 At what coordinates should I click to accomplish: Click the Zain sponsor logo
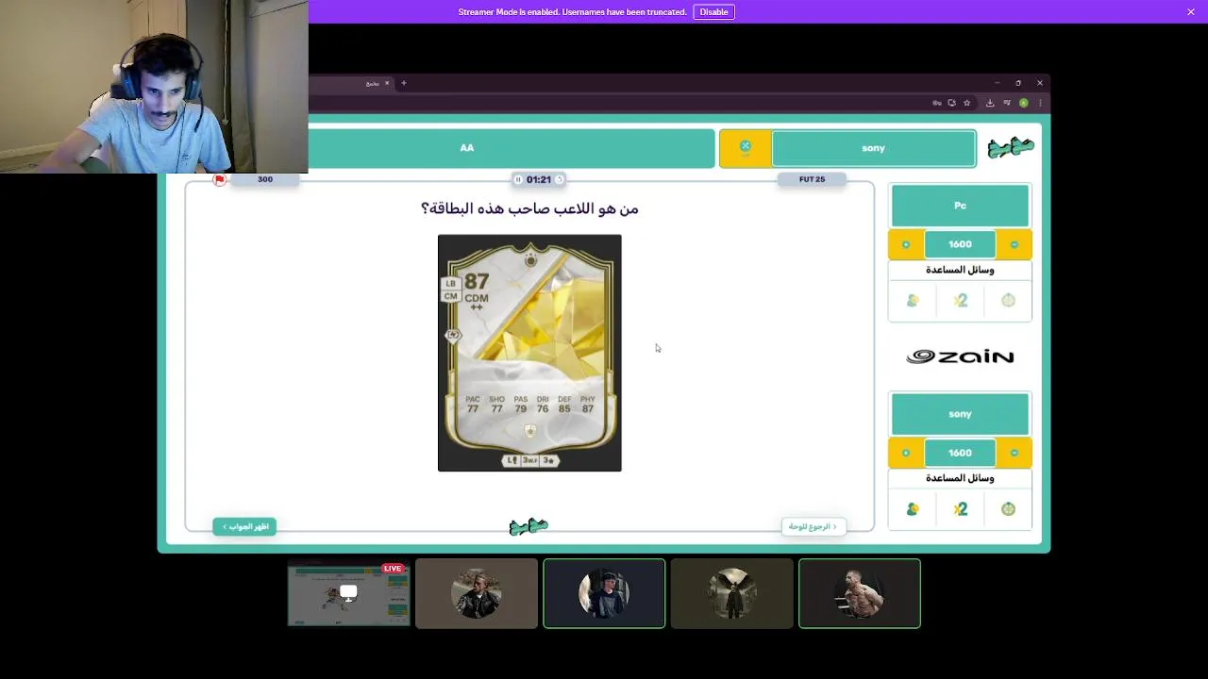(960, 356)
